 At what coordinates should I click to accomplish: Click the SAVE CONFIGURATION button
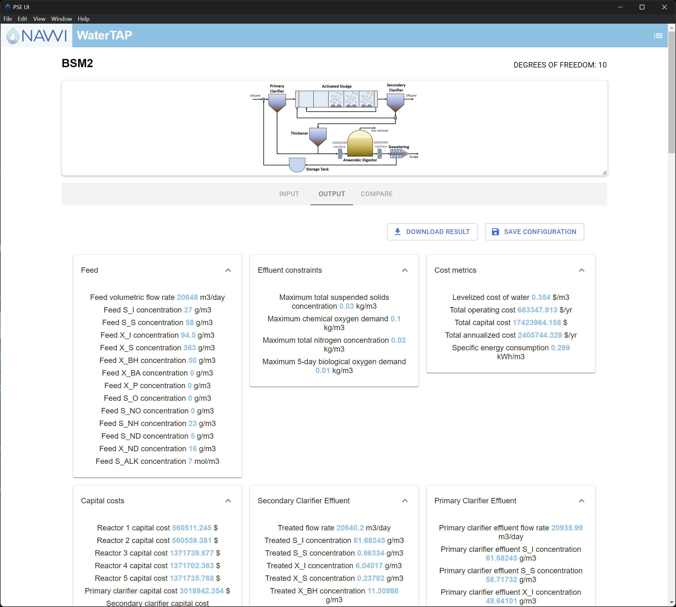tap(534, 232)
